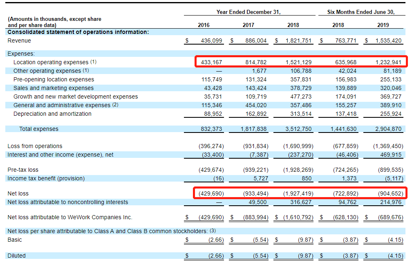Screen dimensions: 412x265
Task: Select the 'Depreciation and amortization' row label
Action: (x=52, y=114)
